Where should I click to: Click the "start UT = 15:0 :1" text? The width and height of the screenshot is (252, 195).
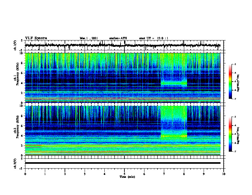[x=154, y=38]
